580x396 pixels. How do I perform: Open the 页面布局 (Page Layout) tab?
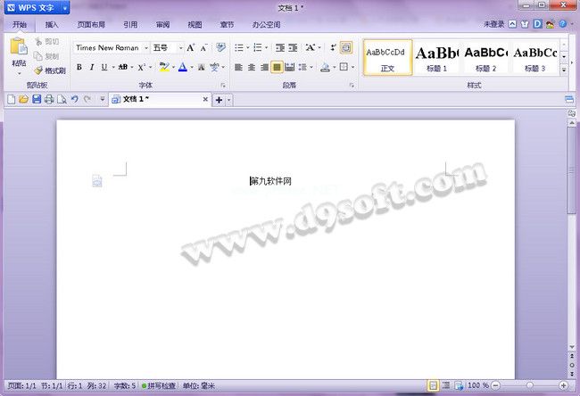[x=90, y=24]
